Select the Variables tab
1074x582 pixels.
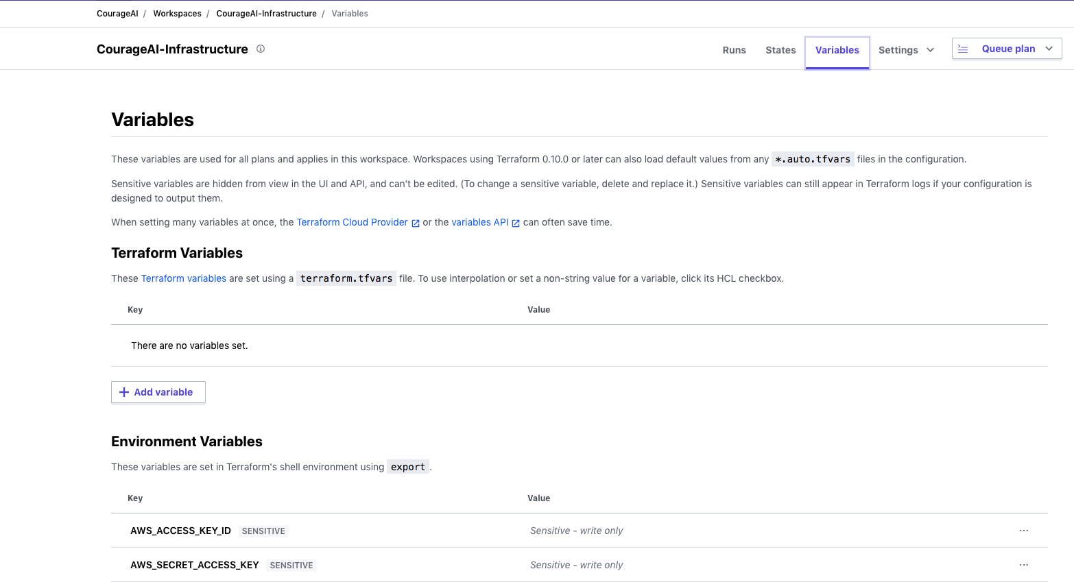coord(837,52)
